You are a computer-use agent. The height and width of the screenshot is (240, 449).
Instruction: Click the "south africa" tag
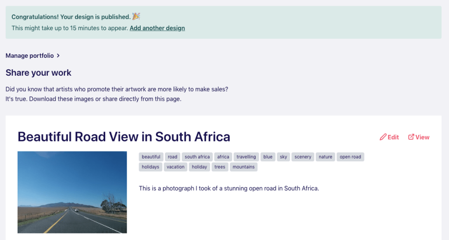pyautogui.click(x=197, y=157)
